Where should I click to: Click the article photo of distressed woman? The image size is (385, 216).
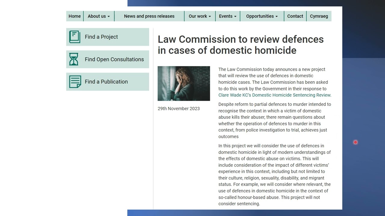click(x=184, y=83)
